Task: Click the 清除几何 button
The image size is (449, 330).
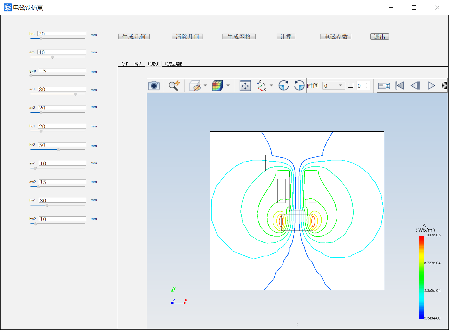Action: click(187, 36)
